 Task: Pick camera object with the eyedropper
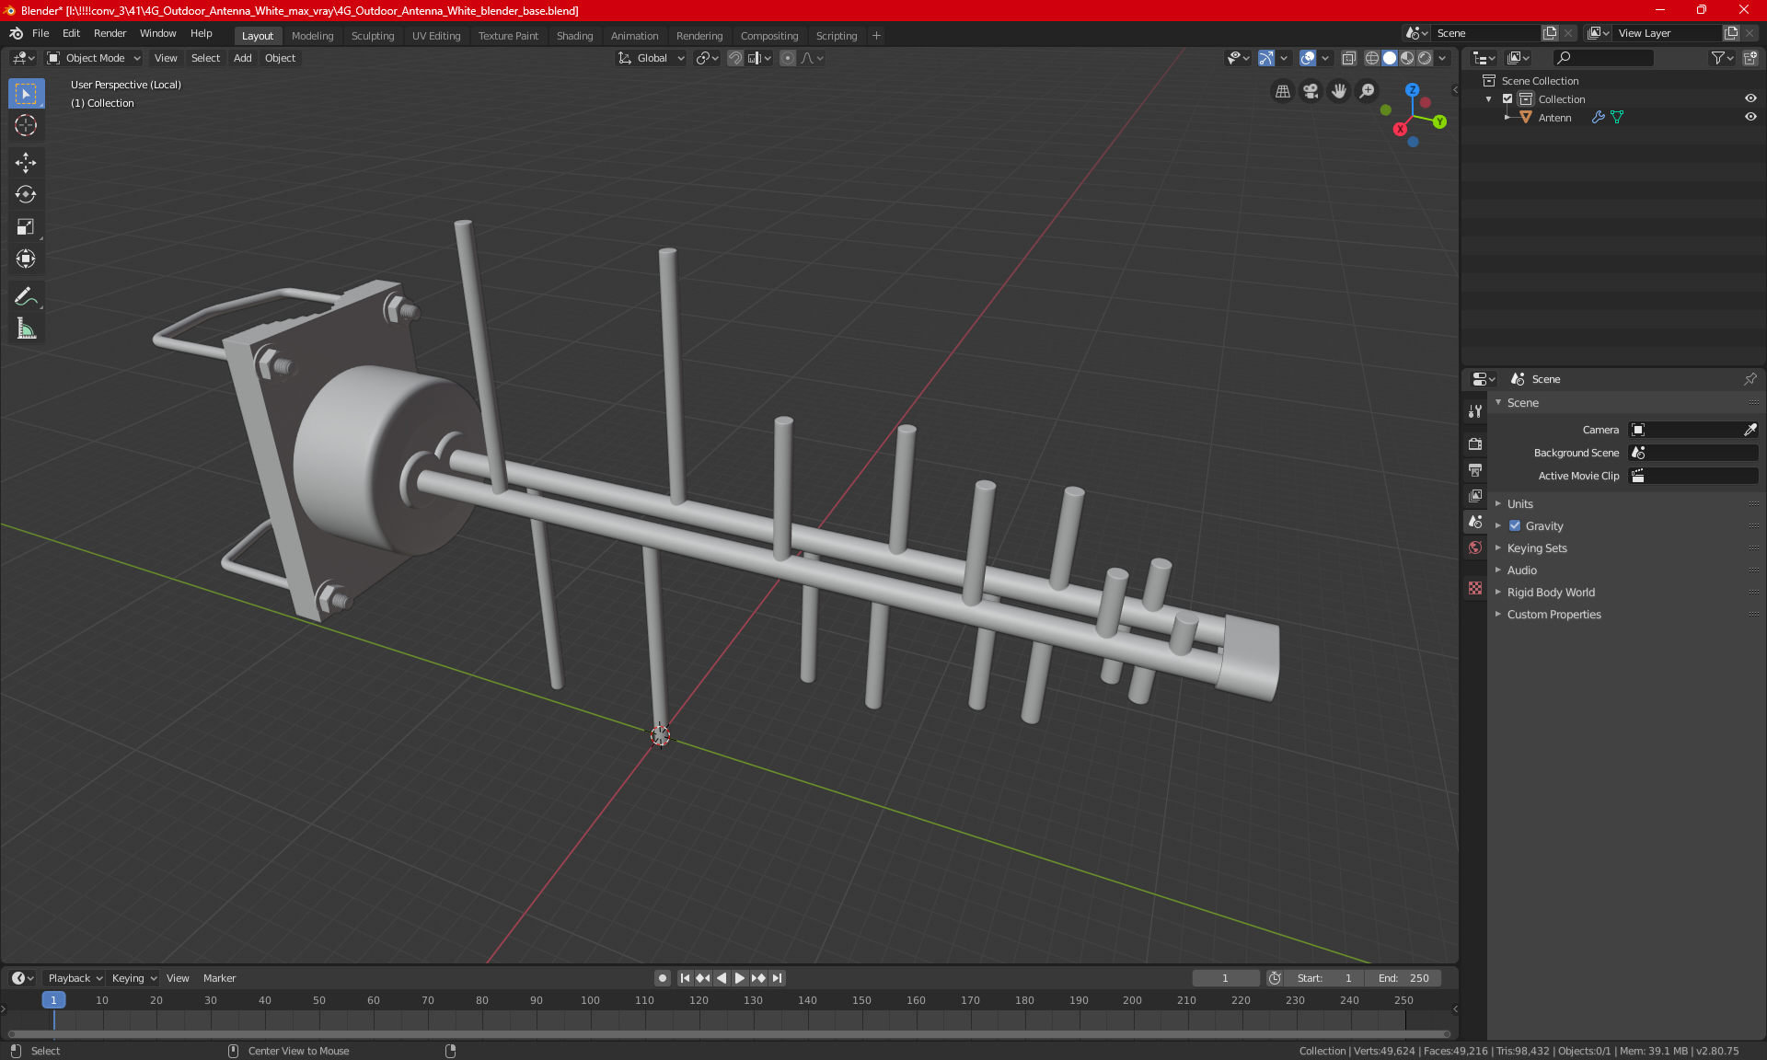pos(1750,430)
